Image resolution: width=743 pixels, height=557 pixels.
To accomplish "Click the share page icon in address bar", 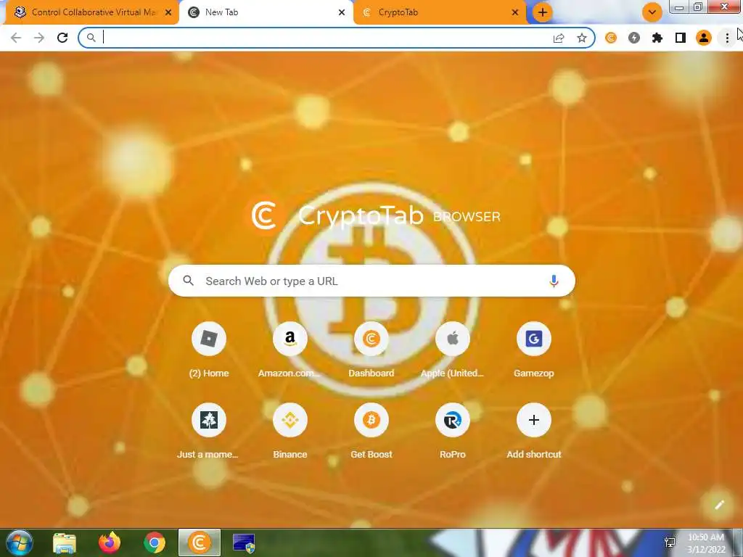I will [x=559, y=38].
